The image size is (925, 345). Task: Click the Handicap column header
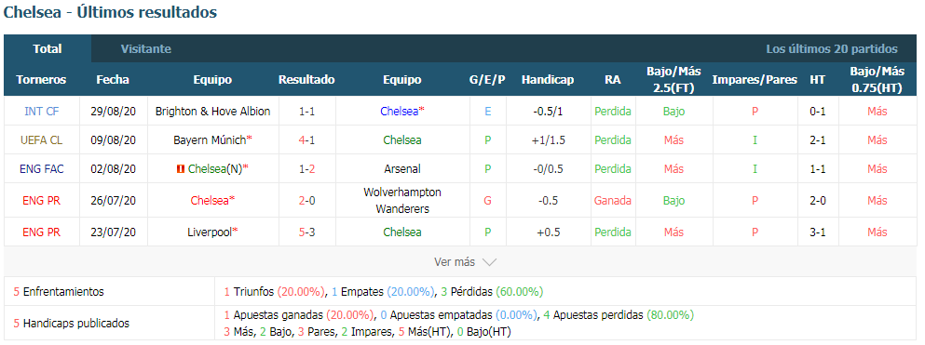pos(548,79)
